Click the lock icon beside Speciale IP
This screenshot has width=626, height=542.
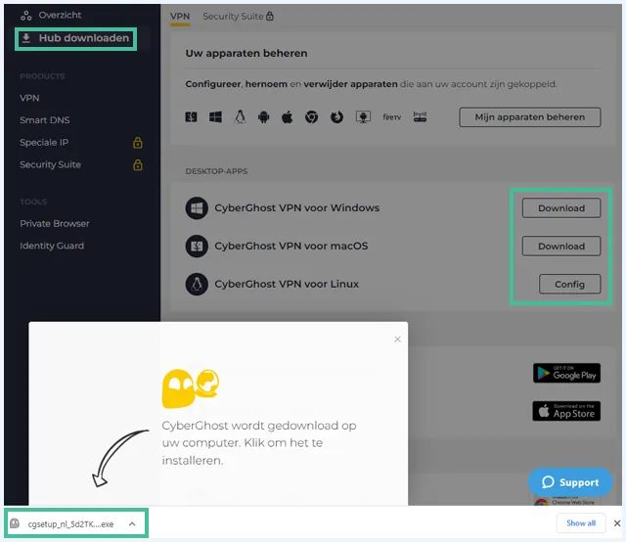pyautogui.click(x=138, y=143)
